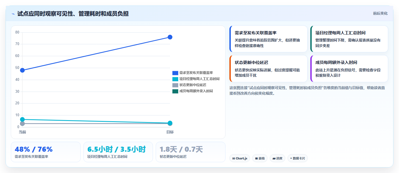This screenshot has width=399, height=173.
Task: Click legend text 成员每周额外录入时间
Action: click(x=196, y=91)
